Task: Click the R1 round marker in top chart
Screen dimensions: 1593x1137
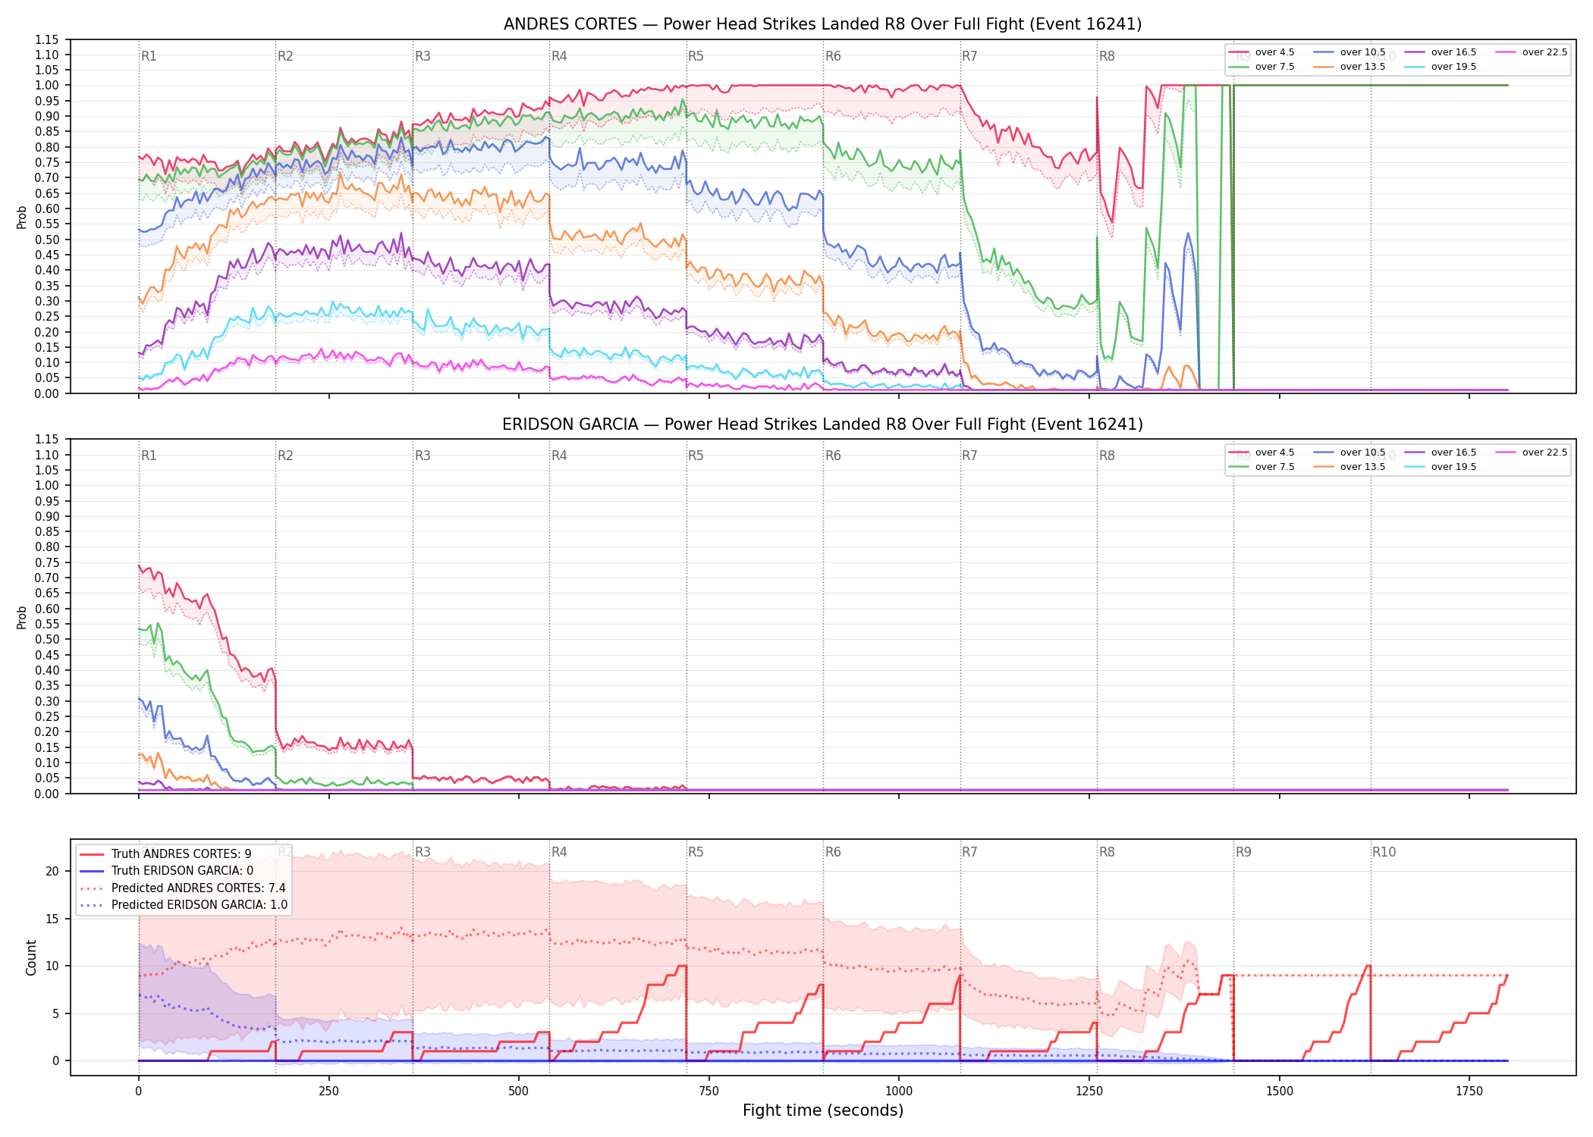Action: pyautogui.click(x=149, y=56)
